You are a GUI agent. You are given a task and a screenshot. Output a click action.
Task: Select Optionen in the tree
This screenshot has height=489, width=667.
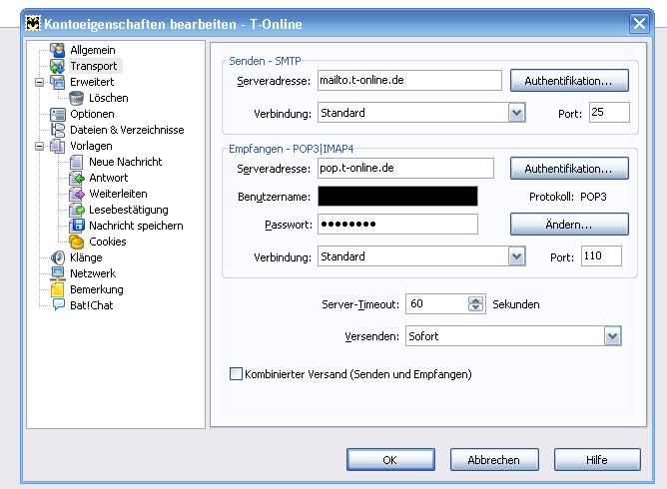point(92,114)
